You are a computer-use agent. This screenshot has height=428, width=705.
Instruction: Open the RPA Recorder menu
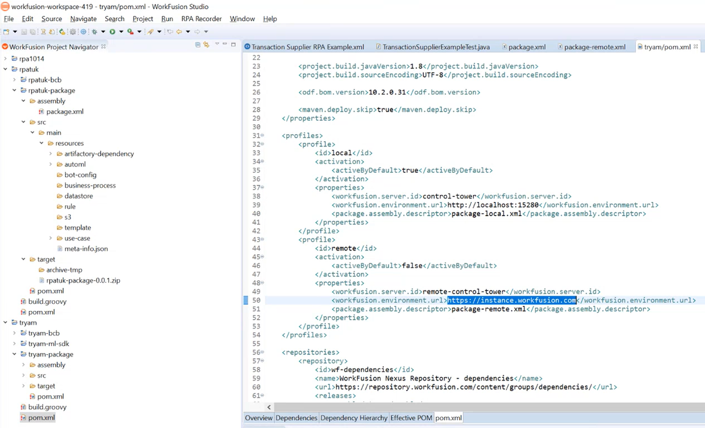[201, 19]
